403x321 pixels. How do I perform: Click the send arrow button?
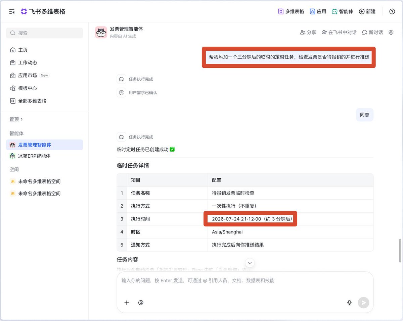(363, 303)
